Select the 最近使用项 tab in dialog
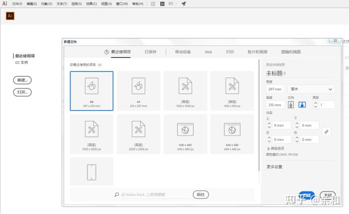This screenshot has width=349, height=214. 121,52
